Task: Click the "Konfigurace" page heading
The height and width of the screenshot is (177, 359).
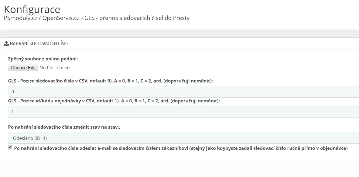Action: click(32, 9)
